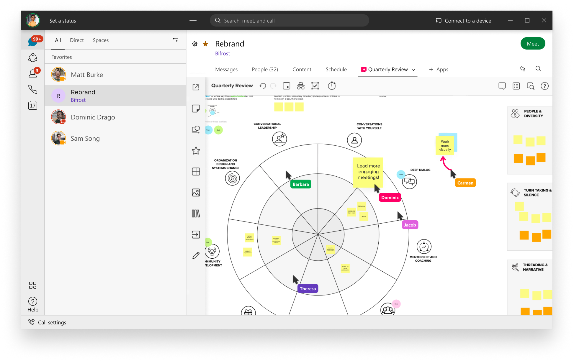The image size is (574, 361).
Task: Open the Set a status menu
Action: coord(63,21)
